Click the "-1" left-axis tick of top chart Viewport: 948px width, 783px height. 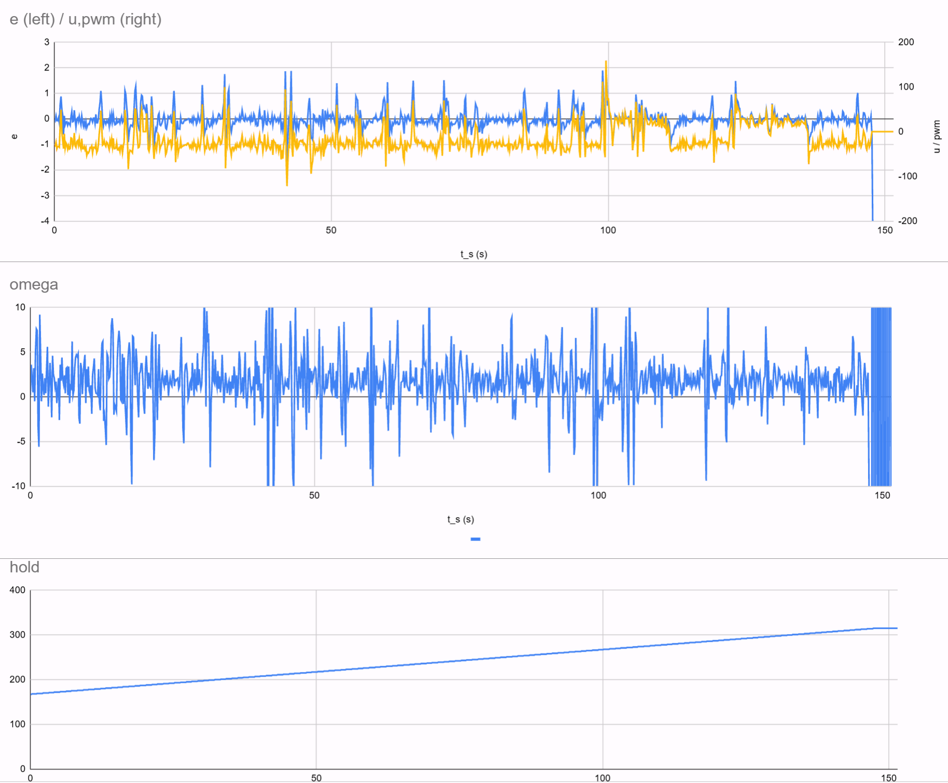pyautogui.click(x=45, y=144)
